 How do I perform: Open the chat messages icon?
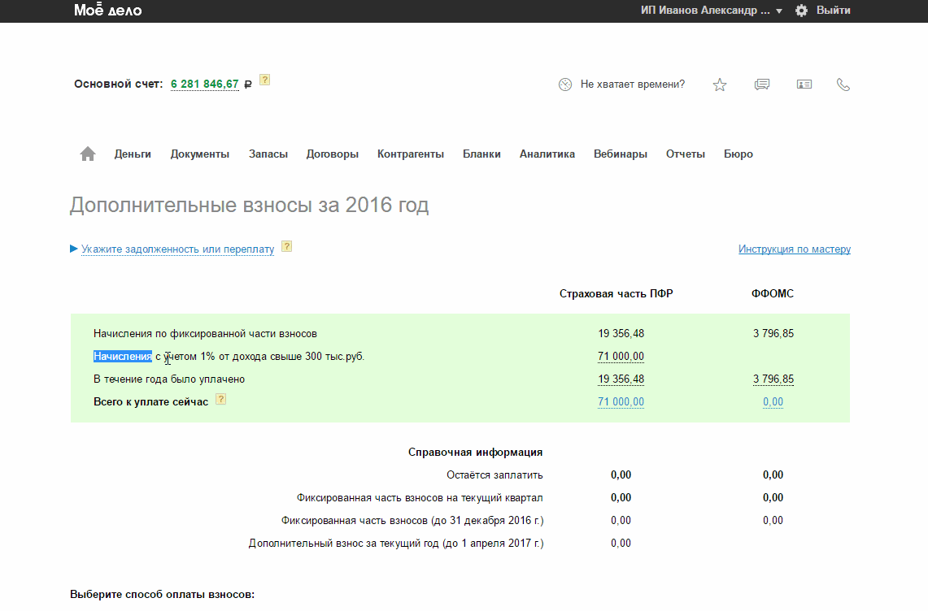tap(762, 84)
